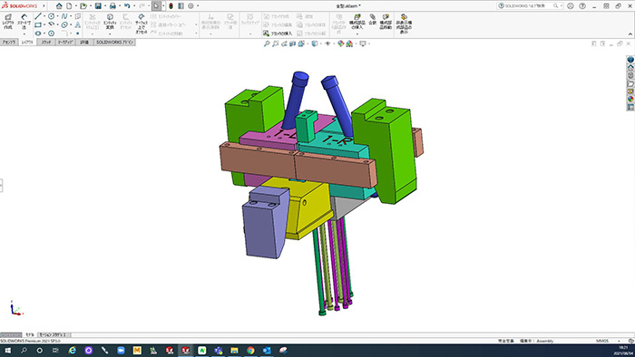Open the Appearances color ball in right task pane

(x=630, y=99)
